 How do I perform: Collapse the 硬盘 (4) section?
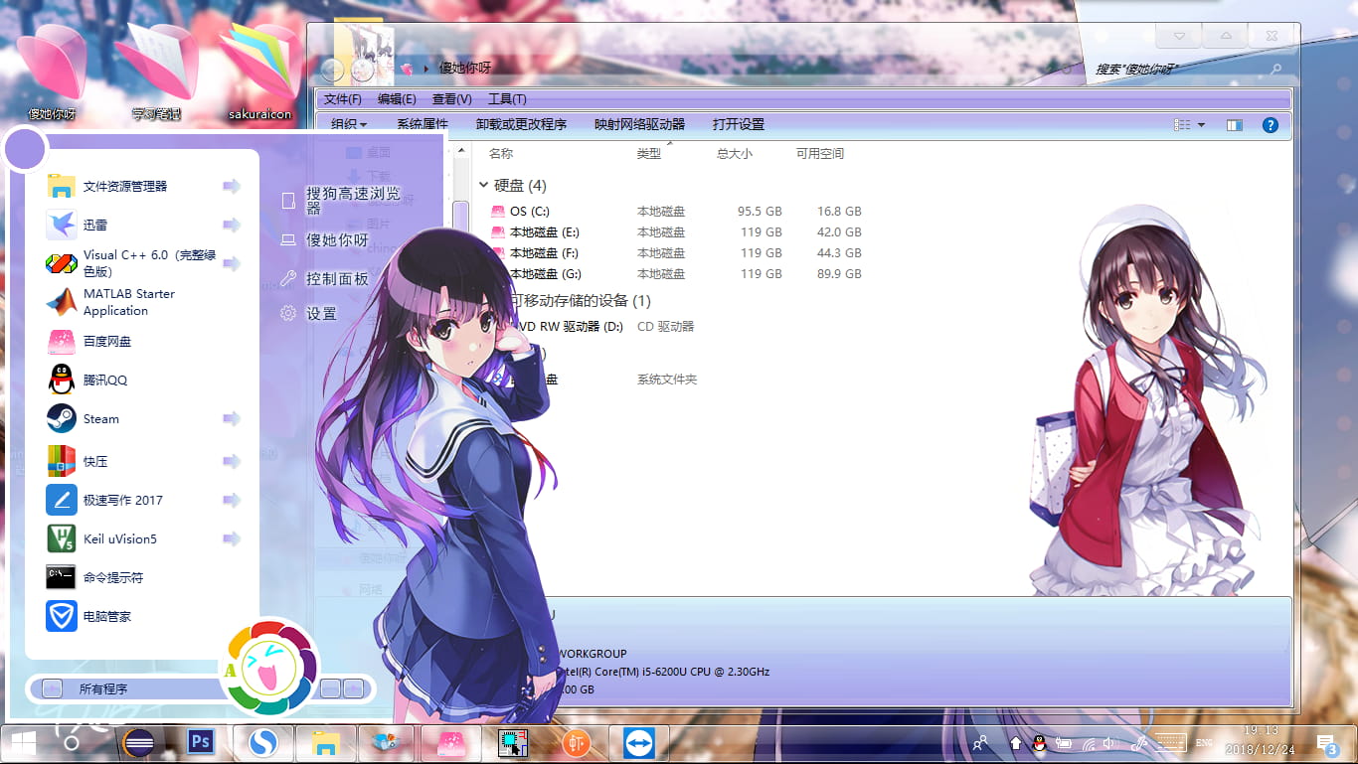484,186
